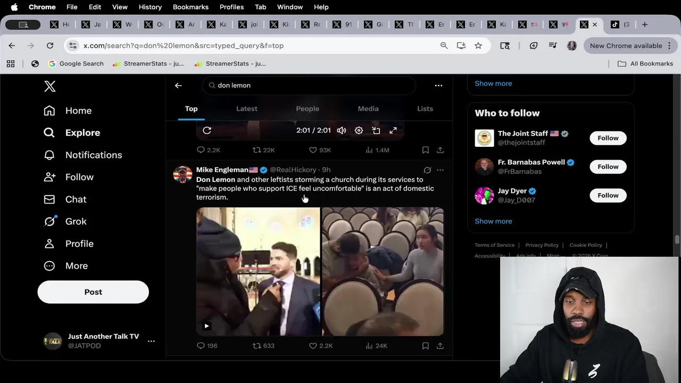Like Mike's post with 2.2K likes
The image size is (681, 383).
pos(321,346)
